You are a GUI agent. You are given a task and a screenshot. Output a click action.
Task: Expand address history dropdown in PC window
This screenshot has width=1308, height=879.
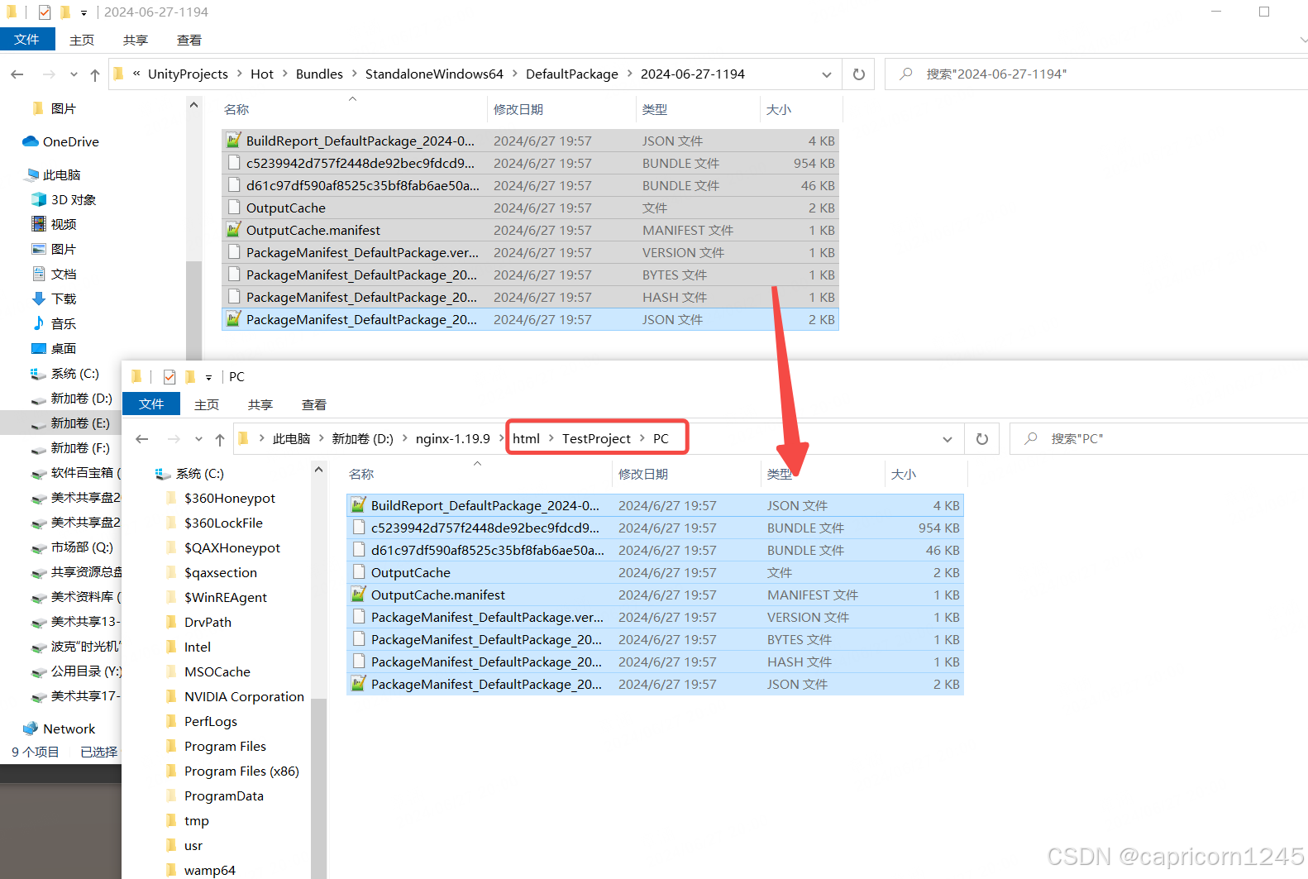948,439
